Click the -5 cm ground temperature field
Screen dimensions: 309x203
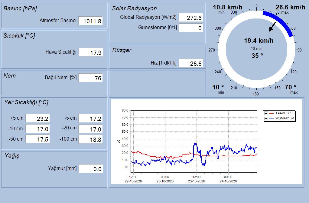tap(90, 118)
